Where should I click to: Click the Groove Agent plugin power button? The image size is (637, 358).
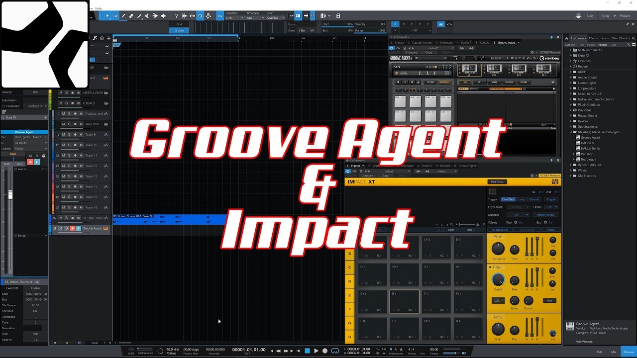(x=392, y=48)
